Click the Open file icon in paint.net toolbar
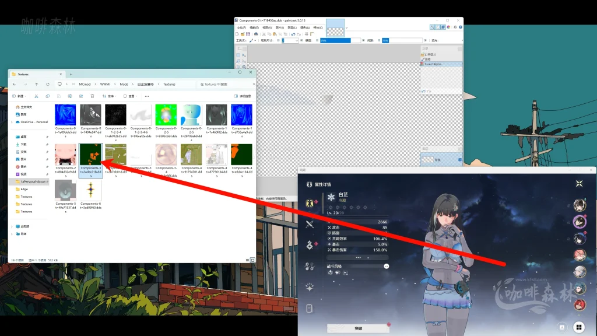597x336 pixels. pyautogui.click(x=243, y=34)
